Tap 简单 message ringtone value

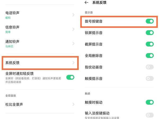coord(8,32)
